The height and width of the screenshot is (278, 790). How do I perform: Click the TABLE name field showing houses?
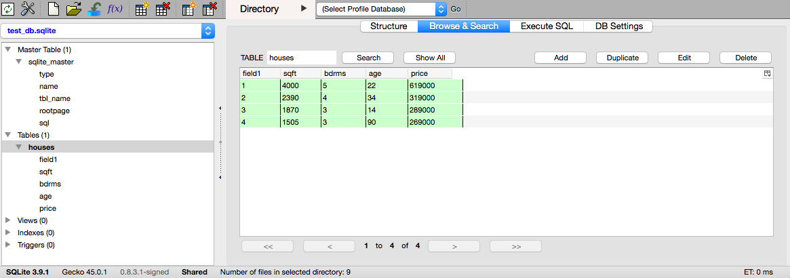coord(301,58)
